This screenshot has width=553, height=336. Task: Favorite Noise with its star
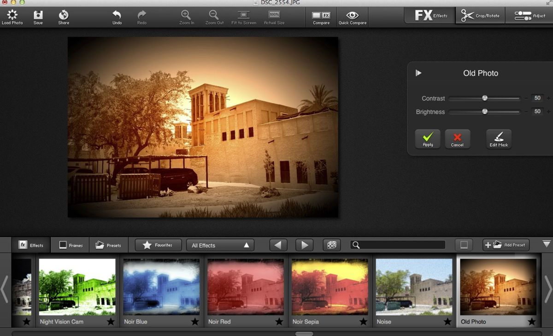[x=447, y=322]
